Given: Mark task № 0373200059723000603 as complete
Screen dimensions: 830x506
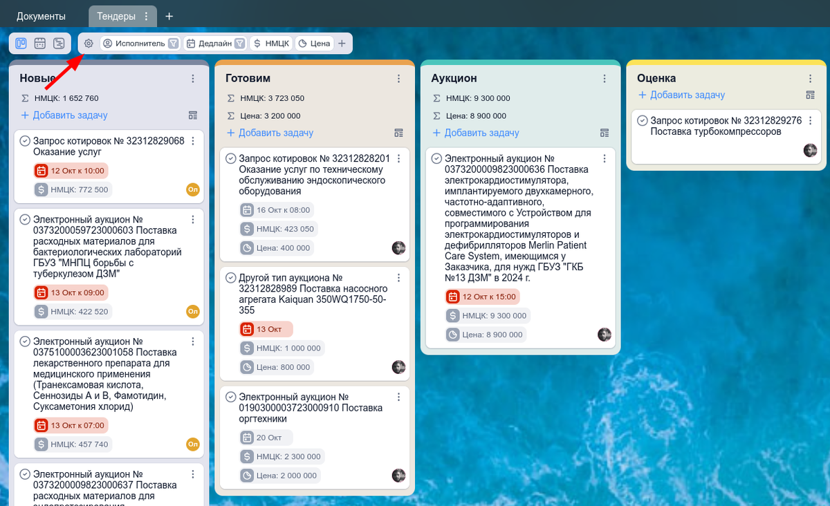Looking at the screenshot, I should pos(25,220).
